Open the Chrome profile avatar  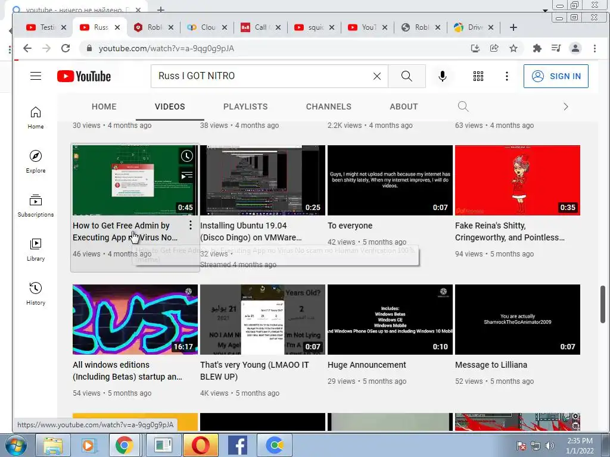point(575,48)
